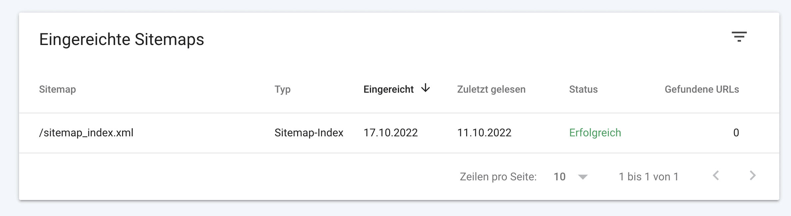The height and width of the screenshot is (216, 791).
Task: Open the /sitemap_index.xml entry
Action: coord(86,132)
